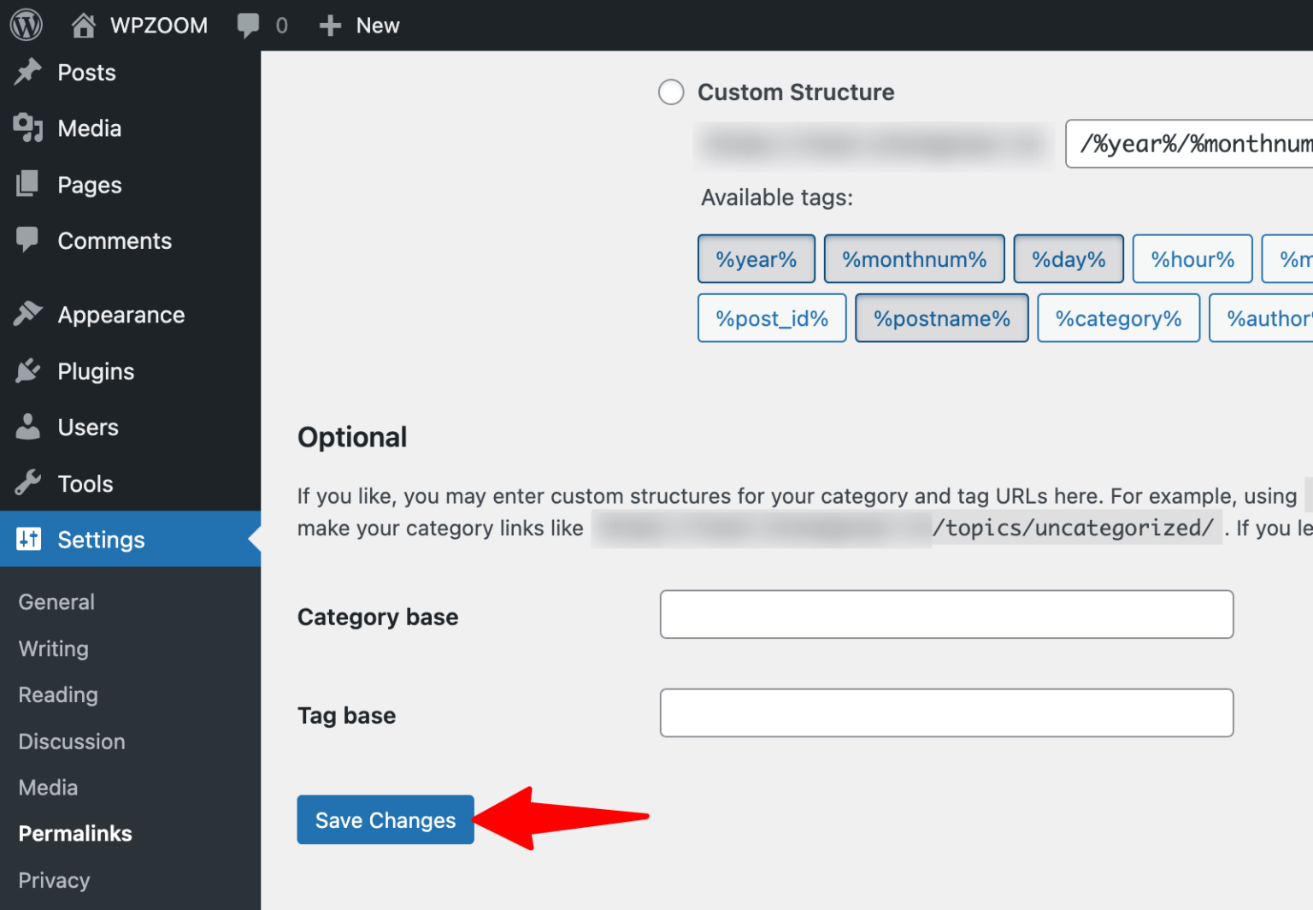Switch to the General settings page

click(56, 601)
